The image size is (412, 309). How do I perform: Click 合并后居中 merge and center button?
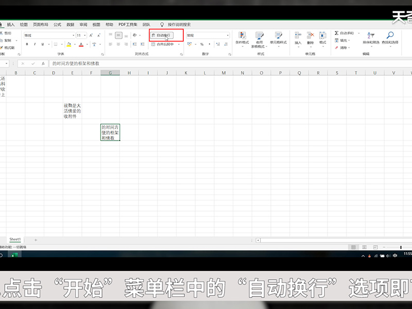[163, 44]
